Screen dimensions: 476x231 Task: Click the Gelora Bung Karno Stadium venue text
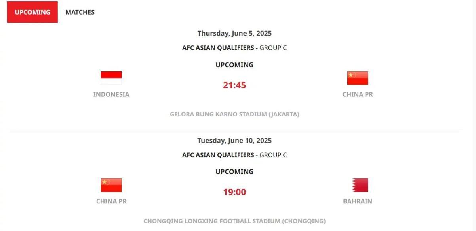234,114
